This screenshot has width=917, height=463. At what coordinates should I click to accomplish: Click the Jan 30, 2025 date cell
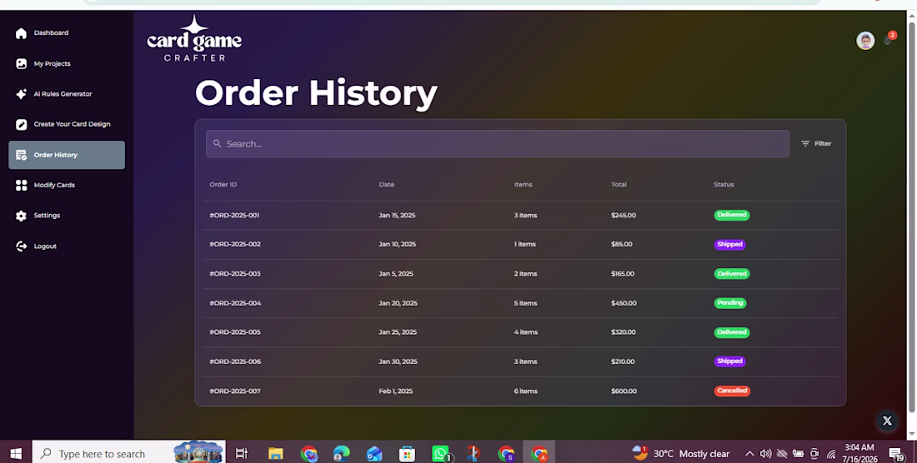point(398,361)
